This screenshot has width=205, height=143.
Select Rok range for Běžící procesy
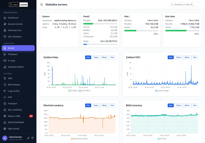(195, 105)
